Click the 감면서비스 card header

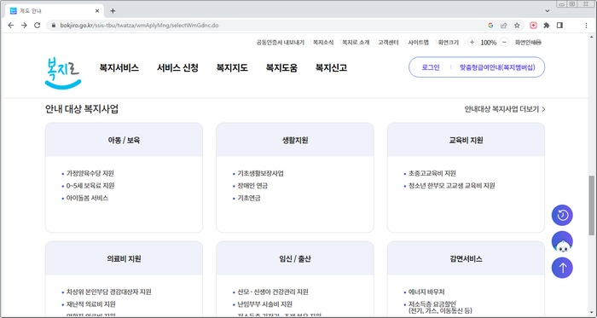click(466, 259)
